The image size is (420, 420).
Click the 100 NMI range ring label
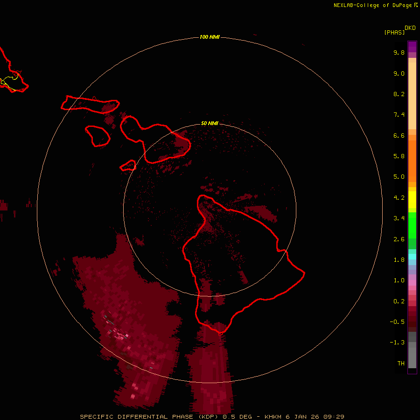pyautogui.click(x=210, y=37)
